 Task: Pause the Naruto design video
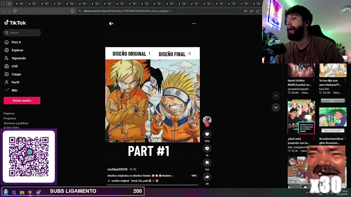pyautogui.click(x=152, y=94)
